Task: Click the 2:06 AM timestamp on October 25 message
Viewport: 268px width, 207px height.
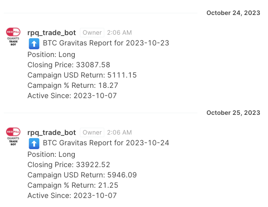Action: click(119, 132)
